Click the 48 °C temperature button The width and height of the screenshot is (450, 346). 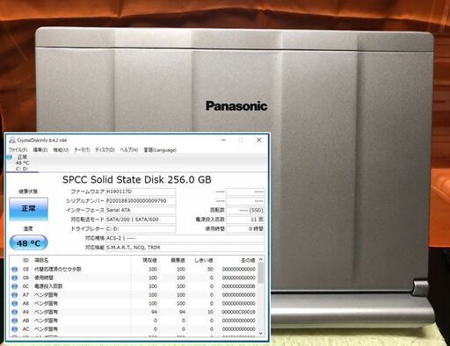[28, 243]
